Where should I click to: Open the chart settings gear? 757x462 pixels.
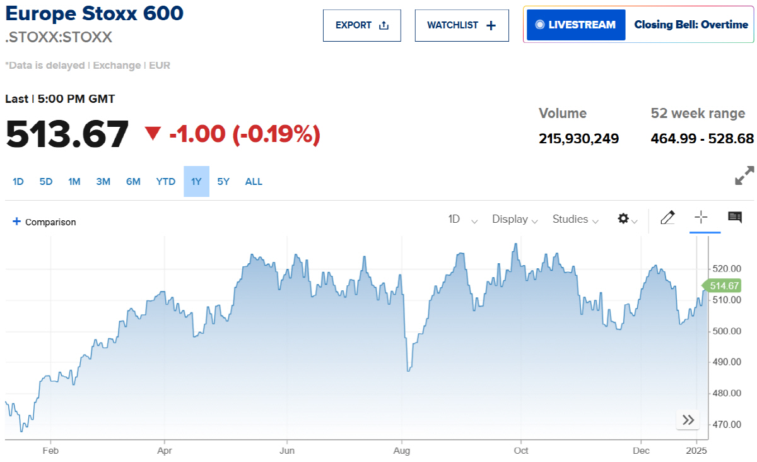click(x=623, y=218)
